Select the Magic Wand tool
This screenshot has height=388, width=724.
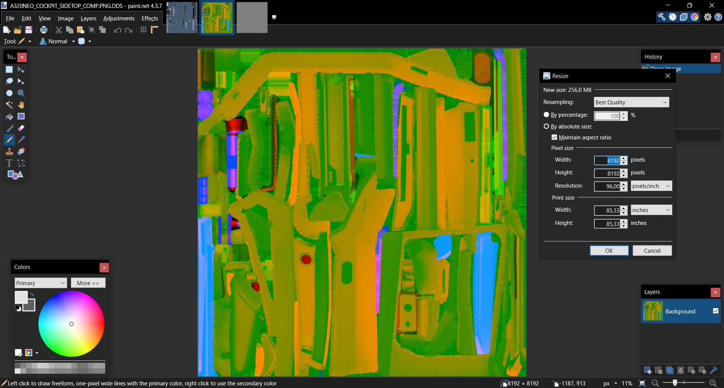click(x=9, y=105)
